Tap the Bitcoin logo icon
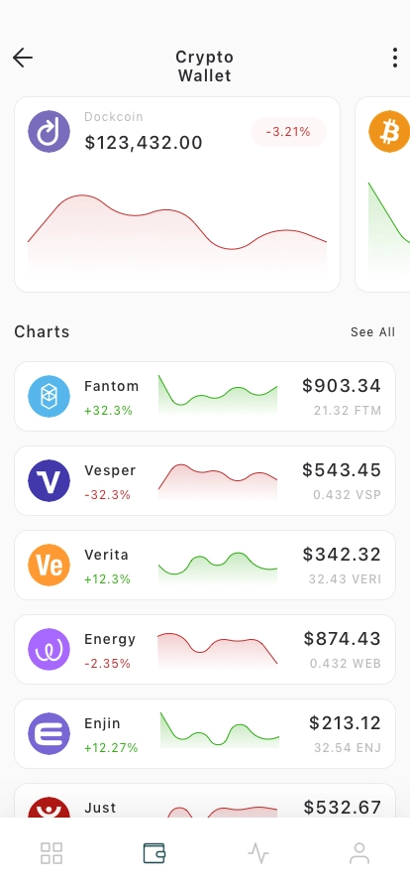Screen dimensions: 410x889 (x=389, y=132)
